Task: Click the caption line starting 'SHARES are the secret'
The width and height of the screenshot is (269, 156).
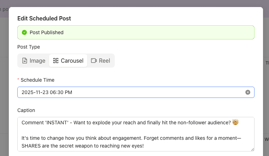Action: [x=83, y=146]
